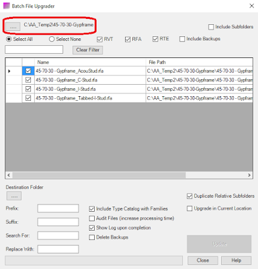The image size is (258, 269).
Task: Choose the Select None radio button
Action: [52, 39]
